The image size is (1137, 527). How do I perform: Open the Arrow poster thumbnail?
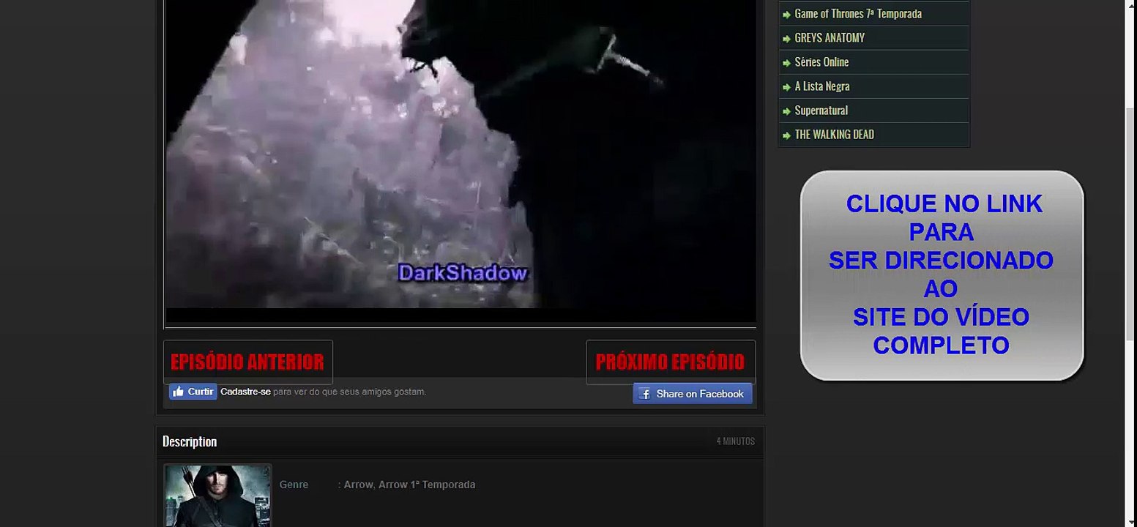tap(217, 496)
